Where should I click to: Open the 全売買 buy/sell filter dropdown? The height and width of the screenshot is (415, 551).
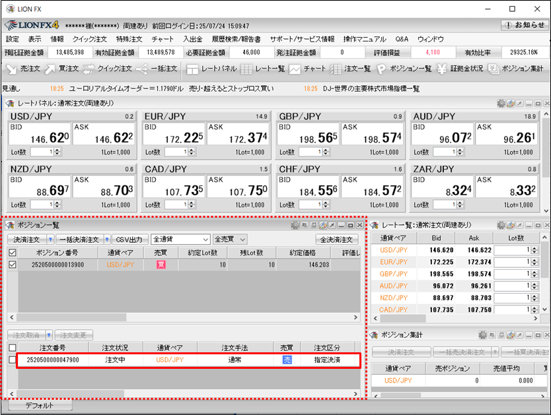pos(230,239)
